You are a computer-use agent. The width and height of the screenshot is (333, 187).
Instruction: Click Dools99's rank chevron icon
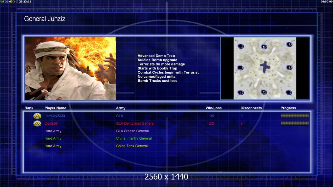[37, 123]
